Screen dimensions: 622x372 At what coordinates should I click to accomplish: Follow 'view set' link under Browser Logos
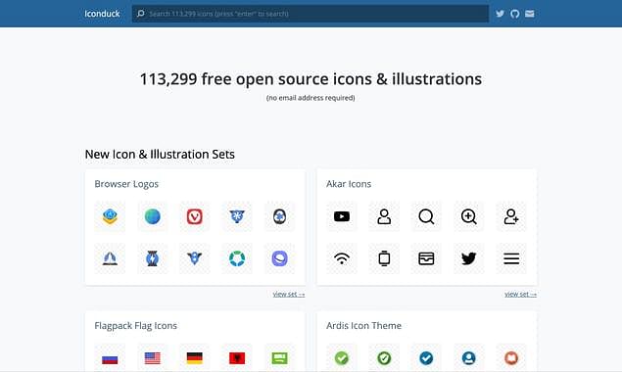point(289,295)
